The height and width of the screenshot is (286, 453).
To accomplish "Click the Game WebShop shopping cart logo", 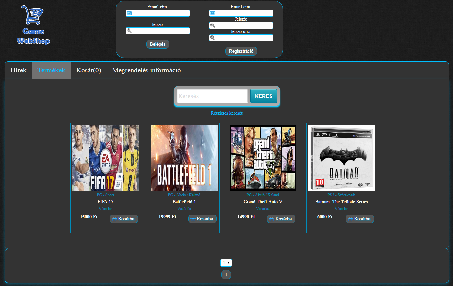I will click(x=33, y=15).
